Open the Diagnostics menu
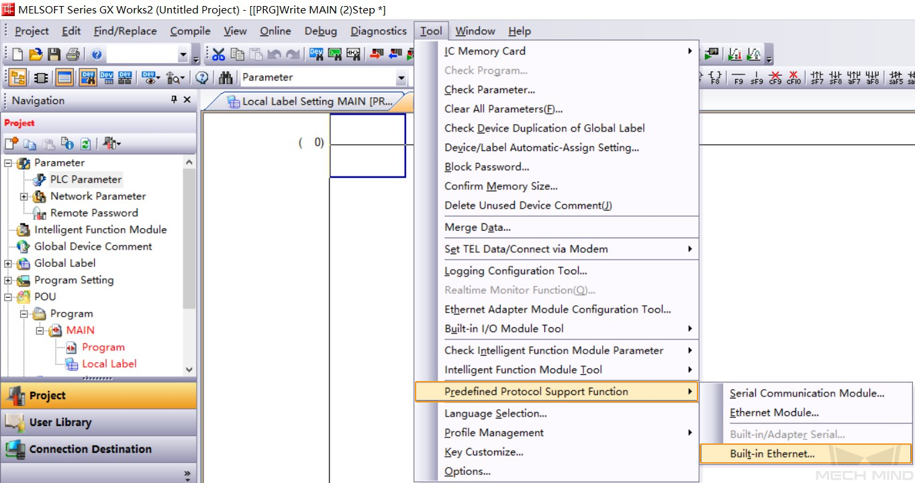Viewport: 915px width, 483px height. [x=379, y=31]
